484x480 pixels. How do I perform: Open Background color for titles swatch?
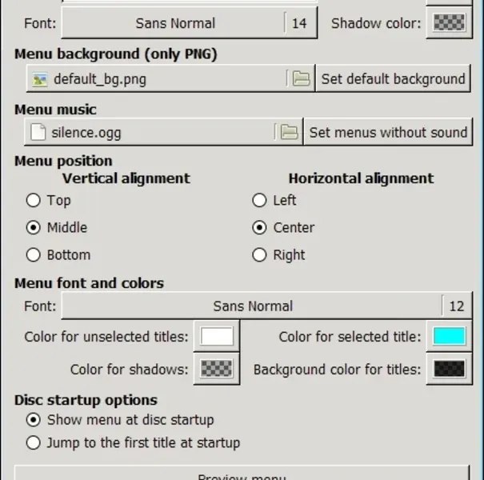449,370
